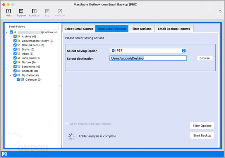This screenshot has height=158, width=225.
Task: Click the Outlook PST icon in dropdown
Action: click(x=114, y=51)
